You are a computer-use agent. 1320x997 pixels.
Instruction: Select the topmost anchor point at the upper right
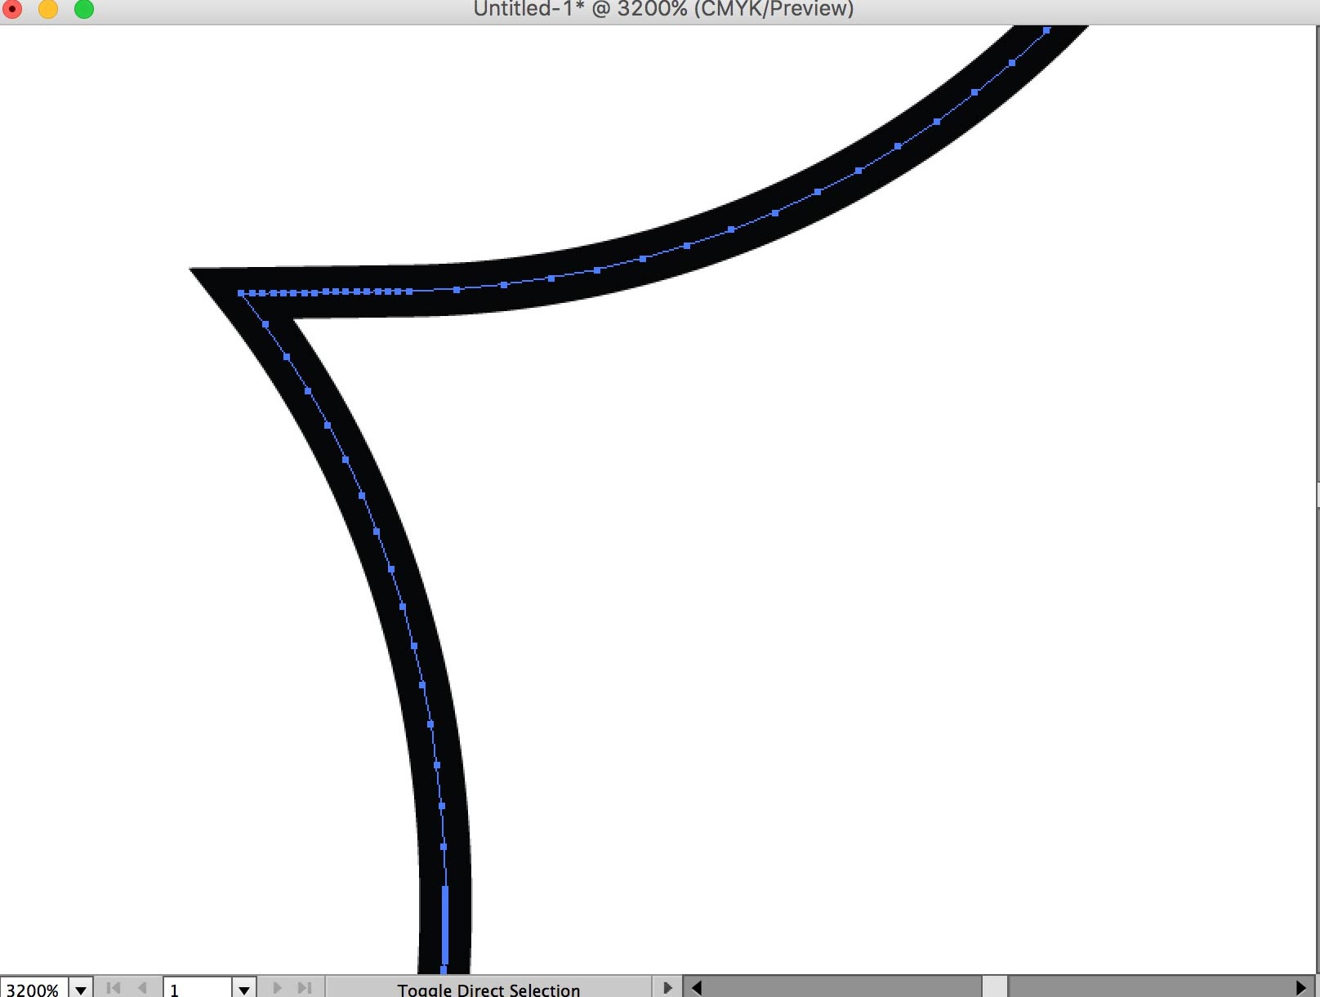tap(1046, 31)
